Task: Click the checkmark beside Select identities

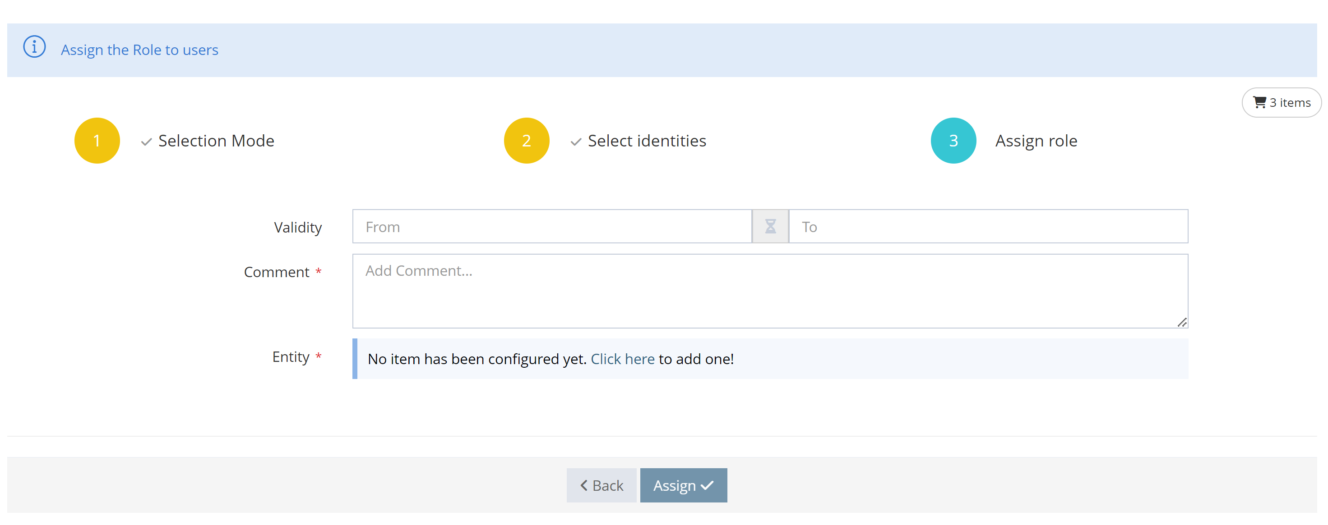Action: [576, 142]
